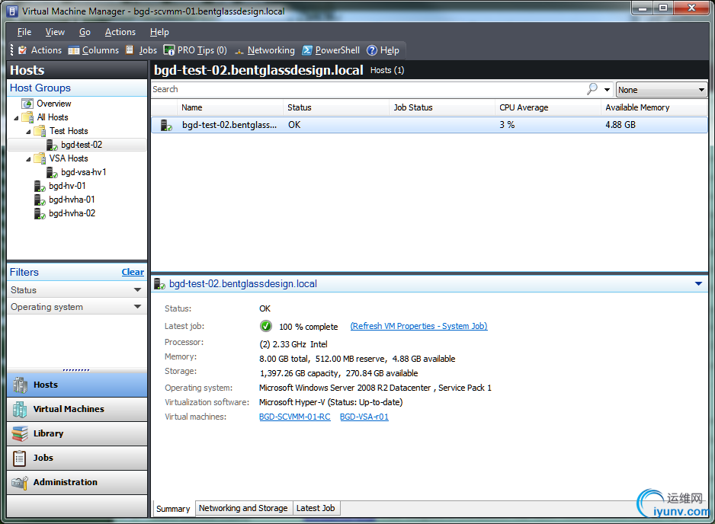Click the Virtual Machine Manager title bar icon
Image resolution: width=715 pixels, height=524 pixels.
click(x=13, y=11)
